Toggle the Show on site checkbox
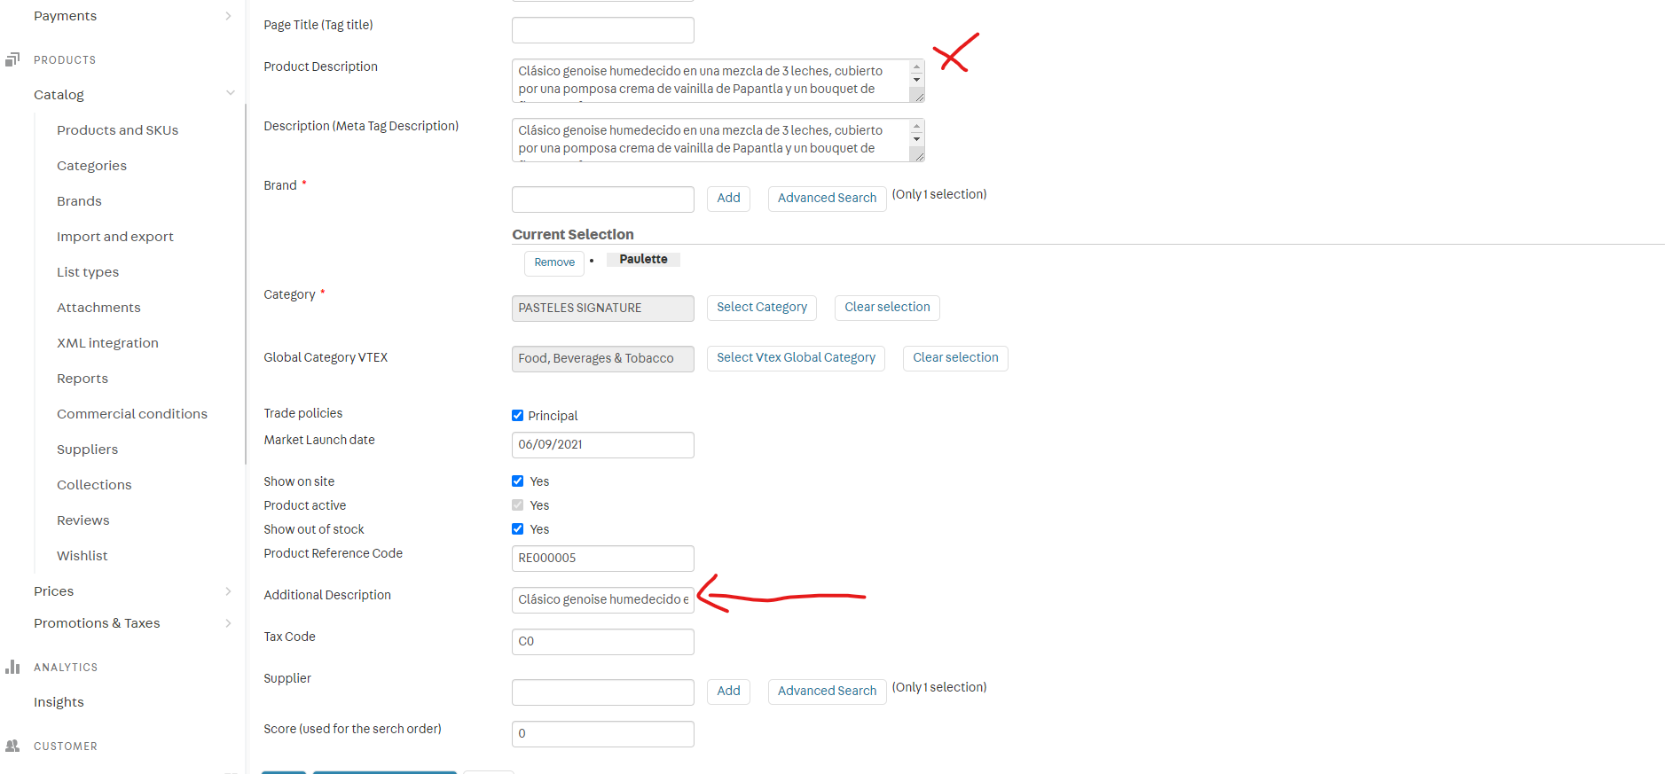This screenshot has height=774, width=1672. [x=517, y=481]
